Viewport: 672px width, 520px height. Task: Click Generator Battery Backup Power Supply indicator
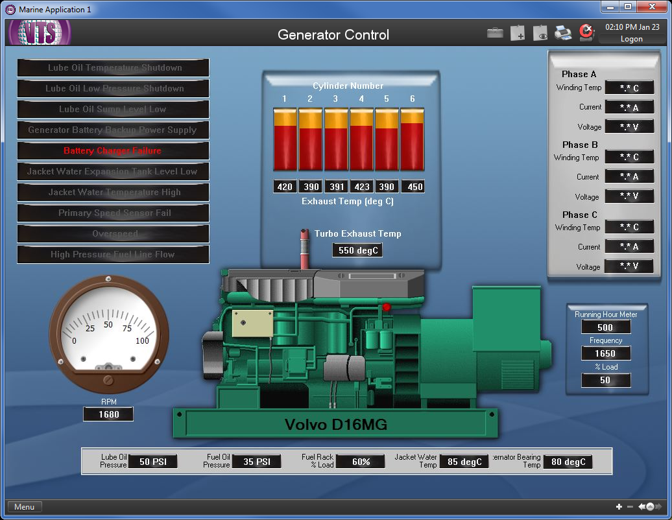(x=113, y=130)
